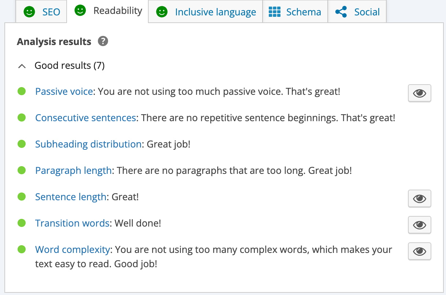This screenshot has width=446, height=295.
Task: Open the Subheading distribution link
Action: pos(88,144)
